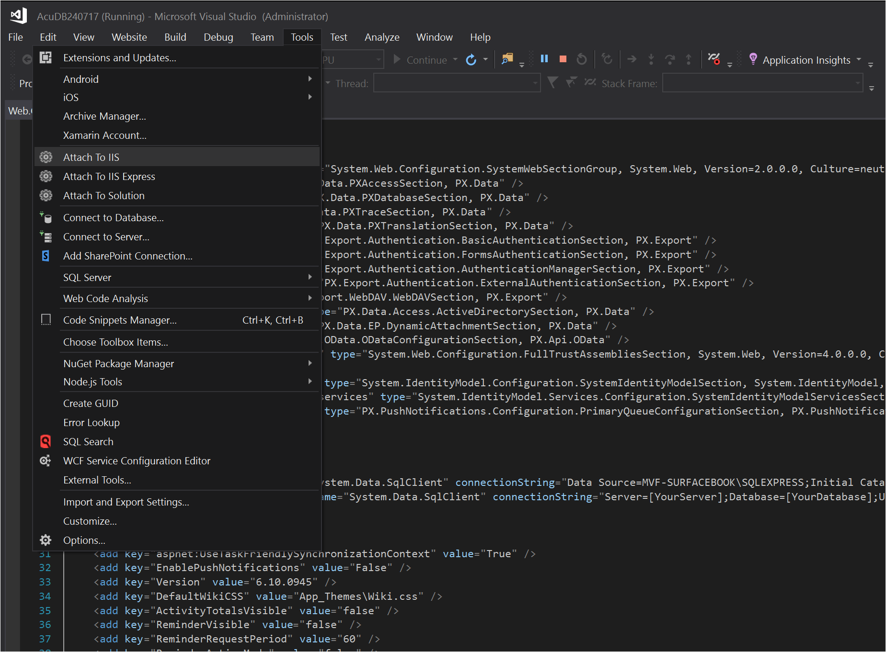Click the Find in Files folder icon
Screen dimensions: 886x652
(x=507, y=59)
